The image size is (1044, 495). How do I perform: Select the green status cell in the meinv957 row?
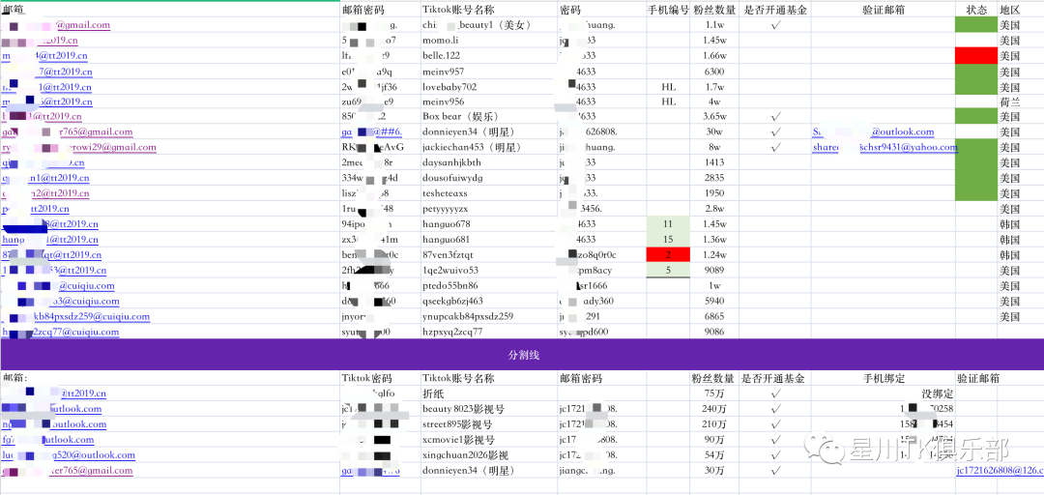point(975,72)
